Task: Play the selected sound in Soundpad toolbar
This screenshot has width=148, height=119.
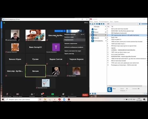Action: pyautogui.click(x=90, y=24)
